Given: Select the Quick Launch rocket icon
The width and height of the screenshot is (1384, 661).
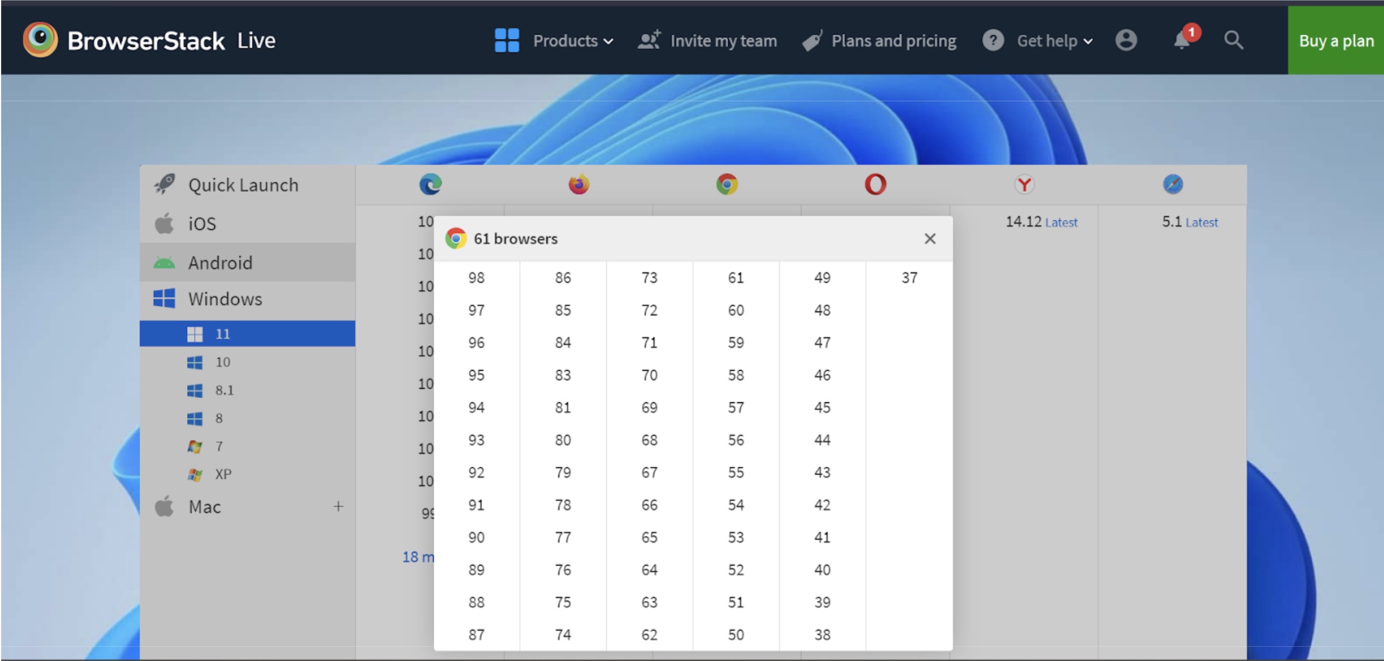Looking at the screenshot, I should (166, 184).
